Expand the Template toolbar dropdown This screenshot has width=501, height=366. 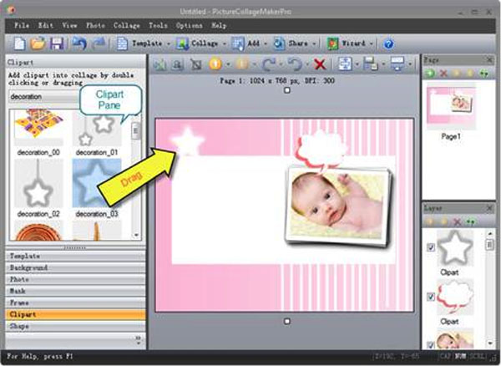point(167,43)
